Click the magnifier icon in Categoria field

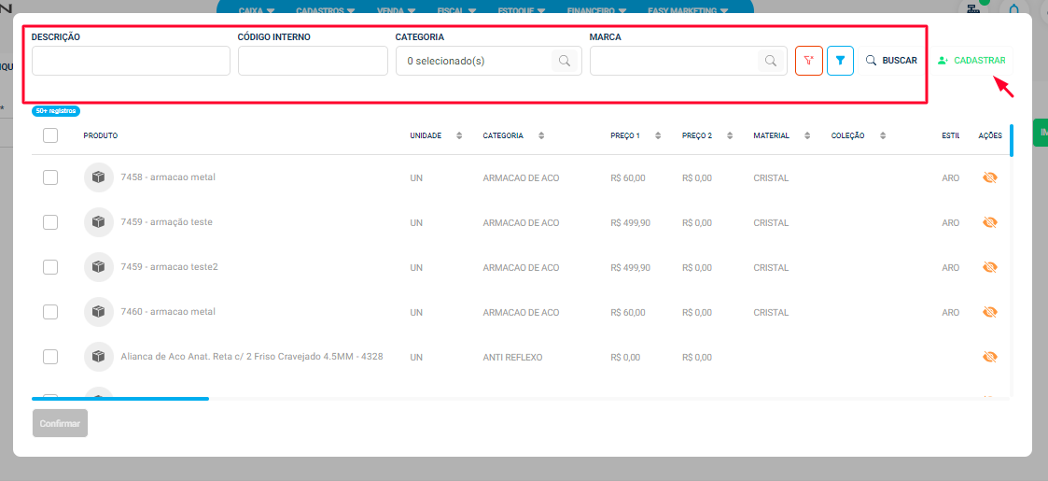[x=565, y=61]
